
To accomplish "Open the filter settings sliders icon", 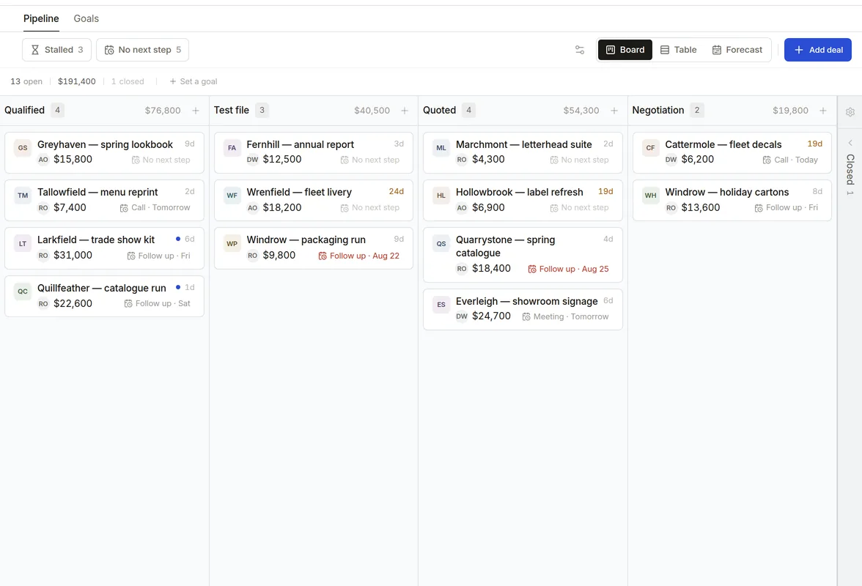I will point(579,50).
